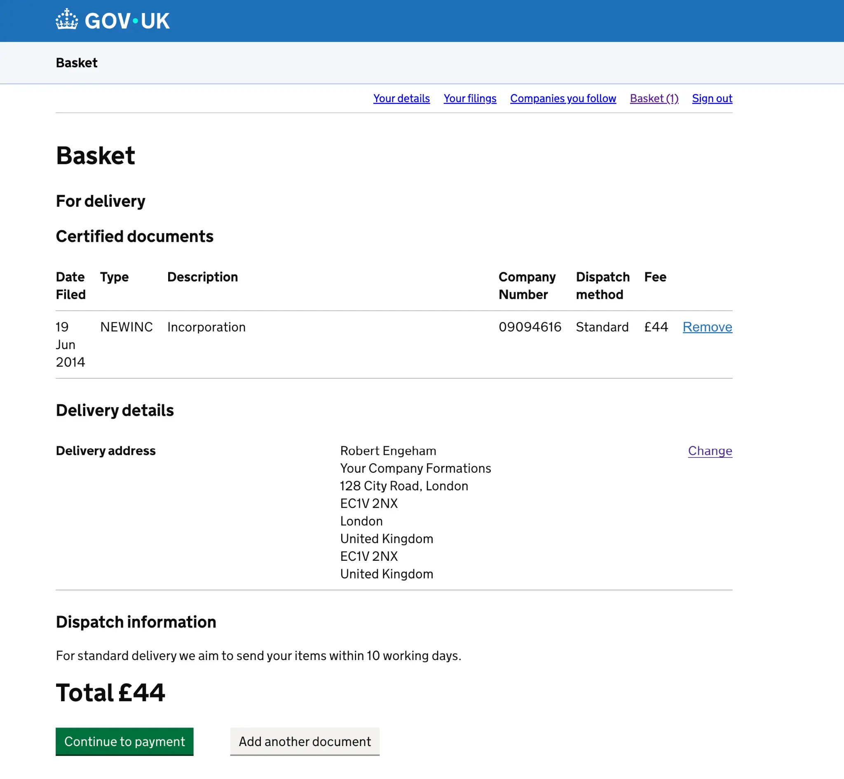Click Continue to payment button
This screenshot has width=844, height=779.
124,742
